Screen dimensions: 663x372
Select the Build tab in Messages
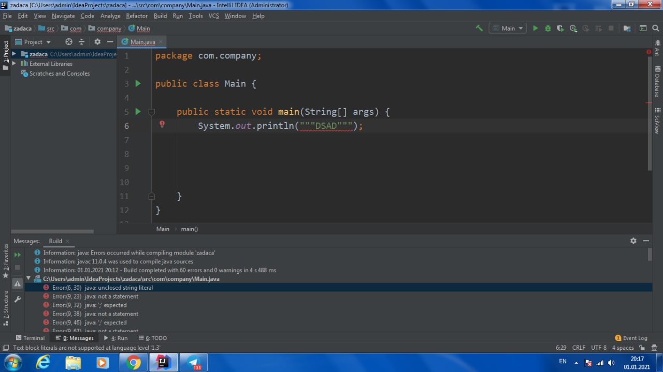[x=55, y=241]
